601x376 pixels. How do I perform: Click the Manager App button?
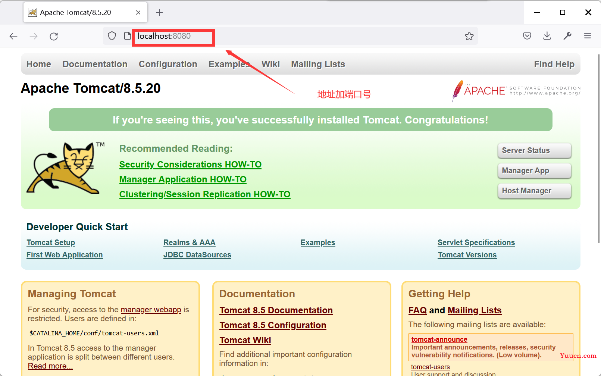[534, 170]
